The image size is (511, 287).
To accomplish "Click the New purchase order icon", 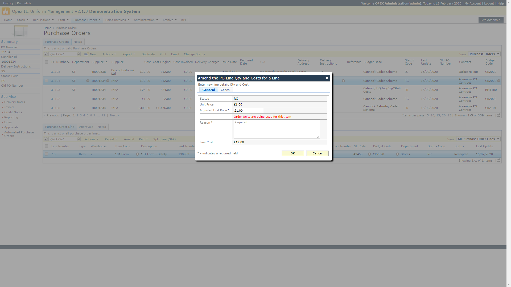I will pos(86,54).
